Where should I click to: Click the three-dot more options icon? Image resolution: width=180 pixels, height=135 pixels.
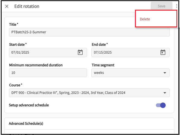coord(177,6)
